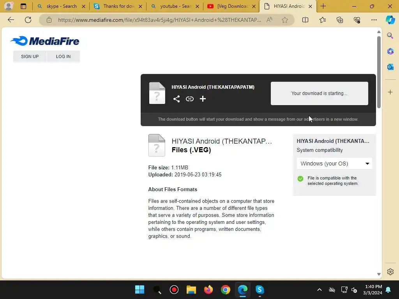Image resolution: width=399 pixels, height=299 pixels.
Task: Click the browser profile avatar
Action: pyautogui.click(x=9, y=6)
